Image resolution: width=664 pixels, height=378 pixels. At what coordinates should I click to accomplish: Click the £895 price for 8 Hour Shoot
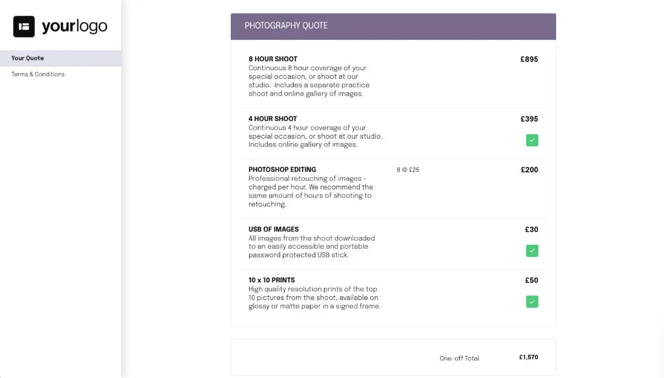coord(529,59)
